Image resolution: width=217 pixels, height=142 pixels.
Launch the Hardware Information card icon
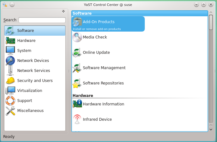[77, 104]
